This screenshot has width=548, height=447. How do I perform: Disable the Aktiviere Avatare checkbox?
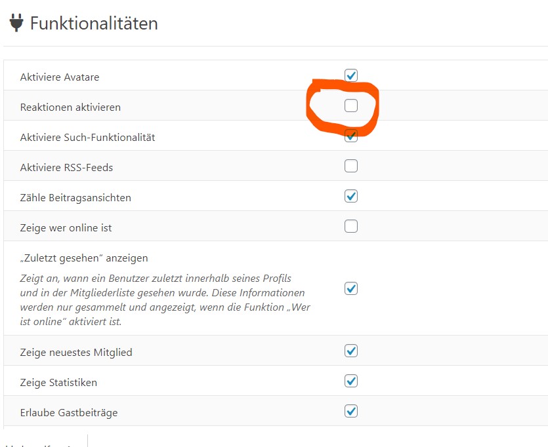coord(351,75)
